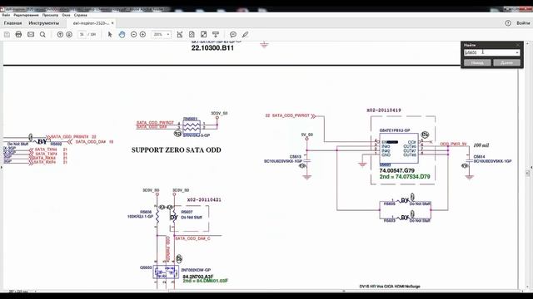
Task: Open the Просмотр menu
Action: [x=50, y=15]
